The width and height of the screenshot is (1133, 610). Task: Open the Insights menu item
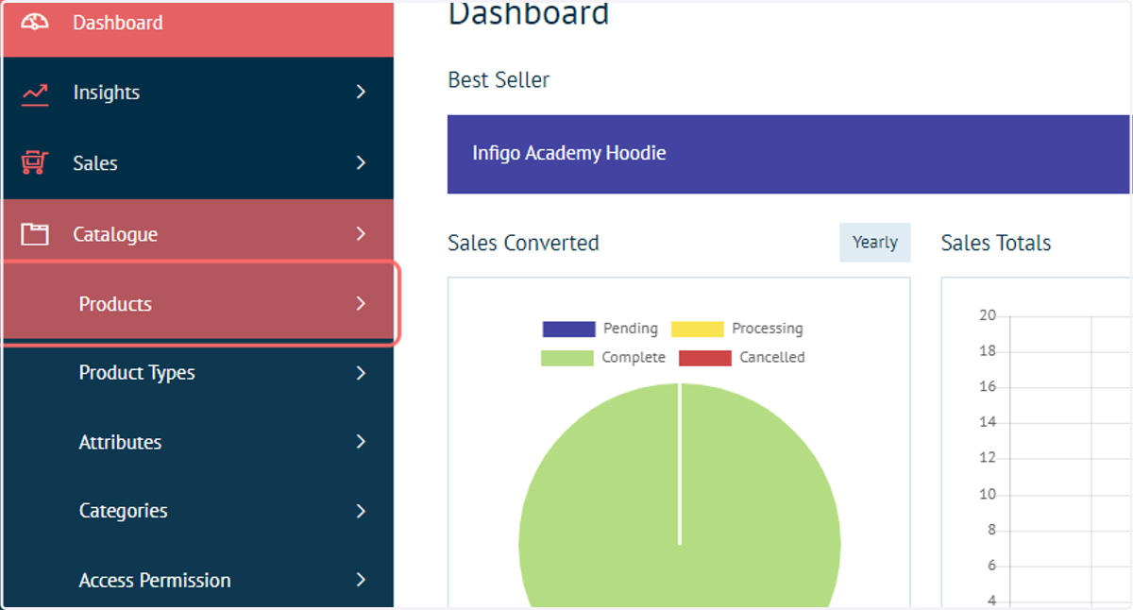tap(198, 93)
